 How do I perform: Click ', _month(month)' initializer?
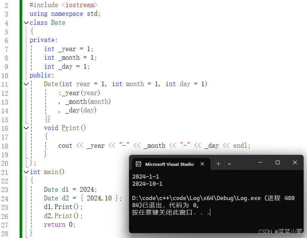point(85,102)
